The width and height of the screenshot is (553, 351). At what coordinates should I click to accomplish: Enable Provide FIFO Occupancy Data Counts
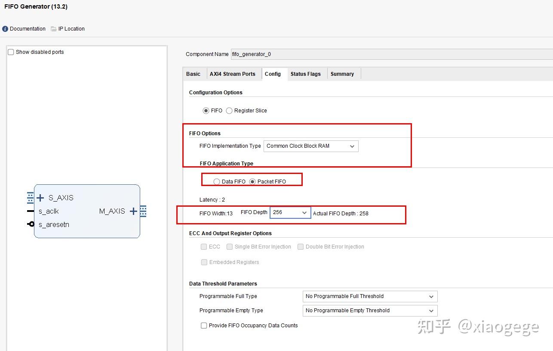(x=204, y=326)
